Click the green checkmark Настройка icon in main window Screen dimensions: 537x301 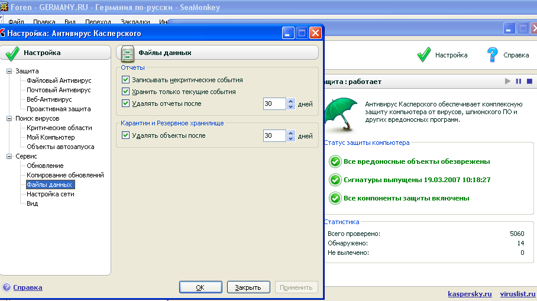[424, 54]
